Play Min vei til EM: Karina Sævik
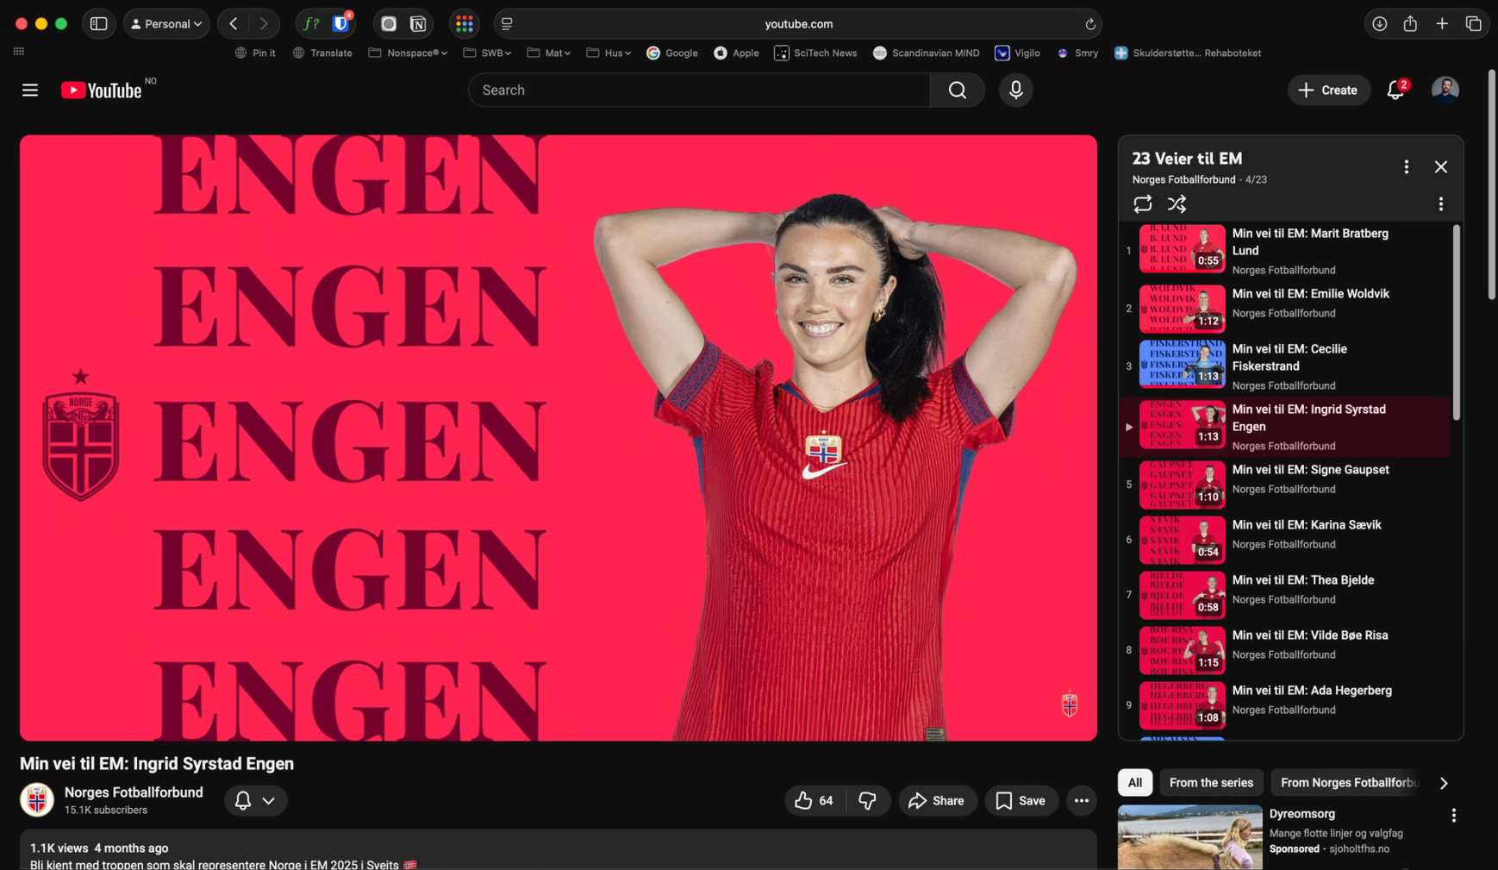 [x=1284, y=540]
